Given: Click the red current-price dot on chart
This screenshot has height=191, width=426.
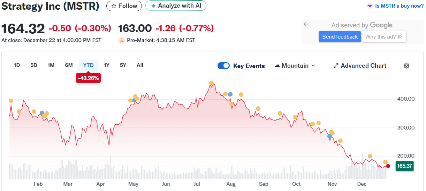Looking at the screenshot, I should pyautogui.click(x=388, y=166).
